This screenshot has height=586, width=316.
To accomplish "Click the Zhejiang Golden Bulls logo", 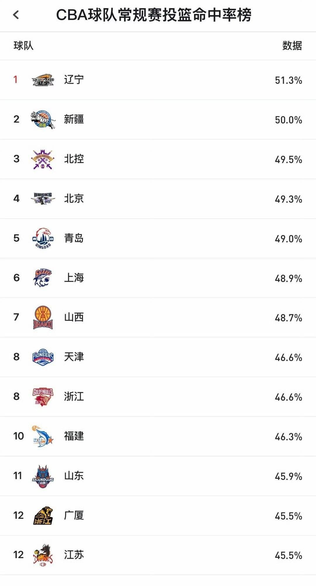I will click(43, 397).
